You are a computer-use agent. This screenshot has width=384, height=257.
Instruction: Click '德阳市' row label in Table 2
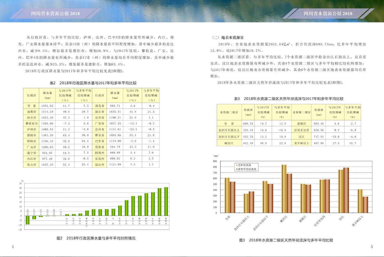32,135
